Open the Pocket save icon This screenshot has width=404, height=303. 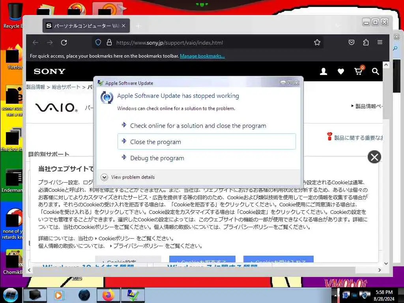(352, 42)
